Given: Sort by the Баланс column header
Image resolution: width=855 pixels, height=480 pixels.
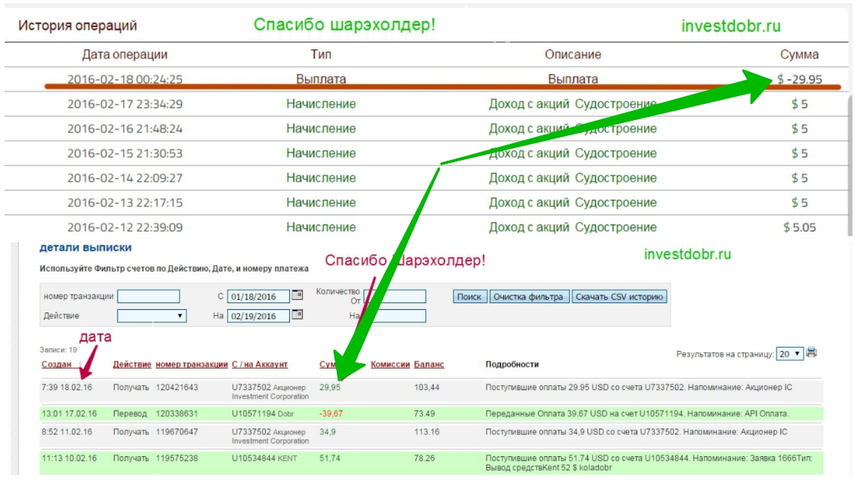Looking at the screenshot, I should click(x=428, y=365).
